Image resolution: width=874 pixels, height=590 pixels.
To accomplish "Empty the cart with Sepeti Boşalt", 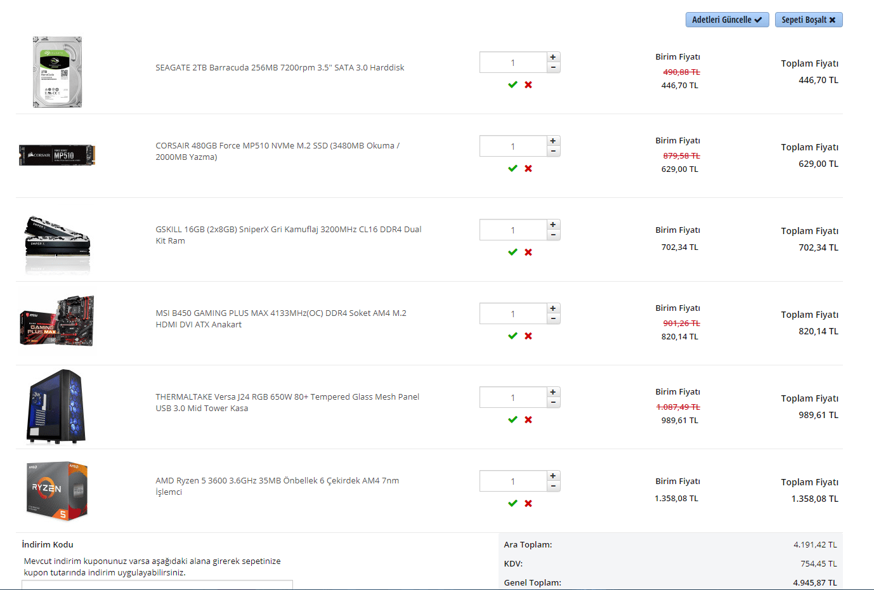I will pos(809,20).
